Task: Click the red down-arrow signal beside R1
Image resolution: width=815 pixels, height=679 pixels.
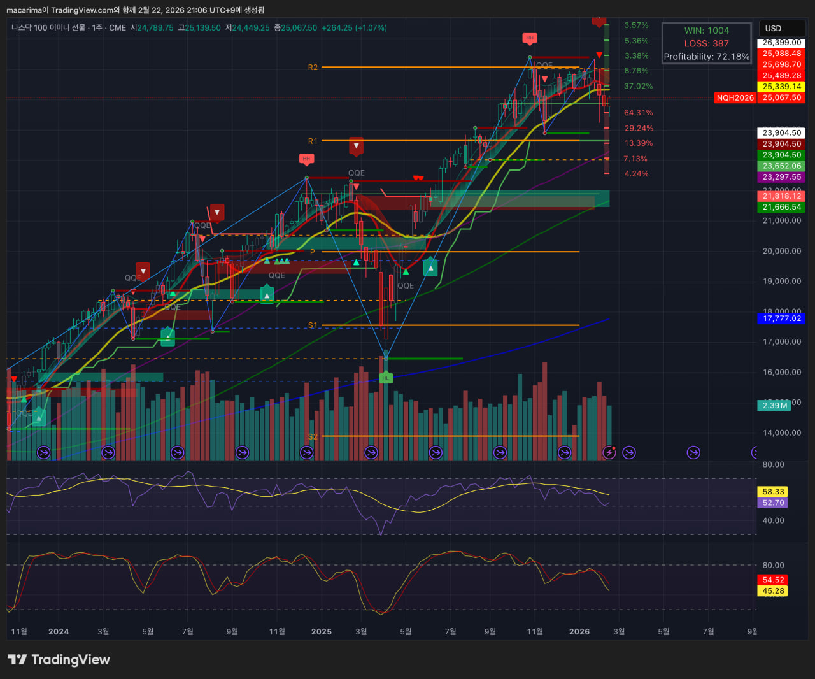Action: pyautogui.click(x=356, y=146)
